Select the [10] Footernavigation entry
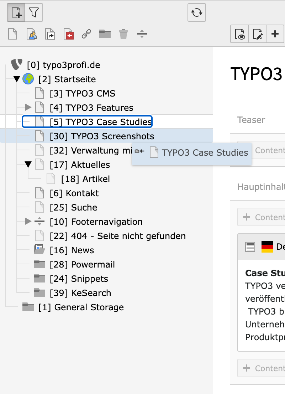This screenshot has height=394, width=285. [x=96, y=222]
